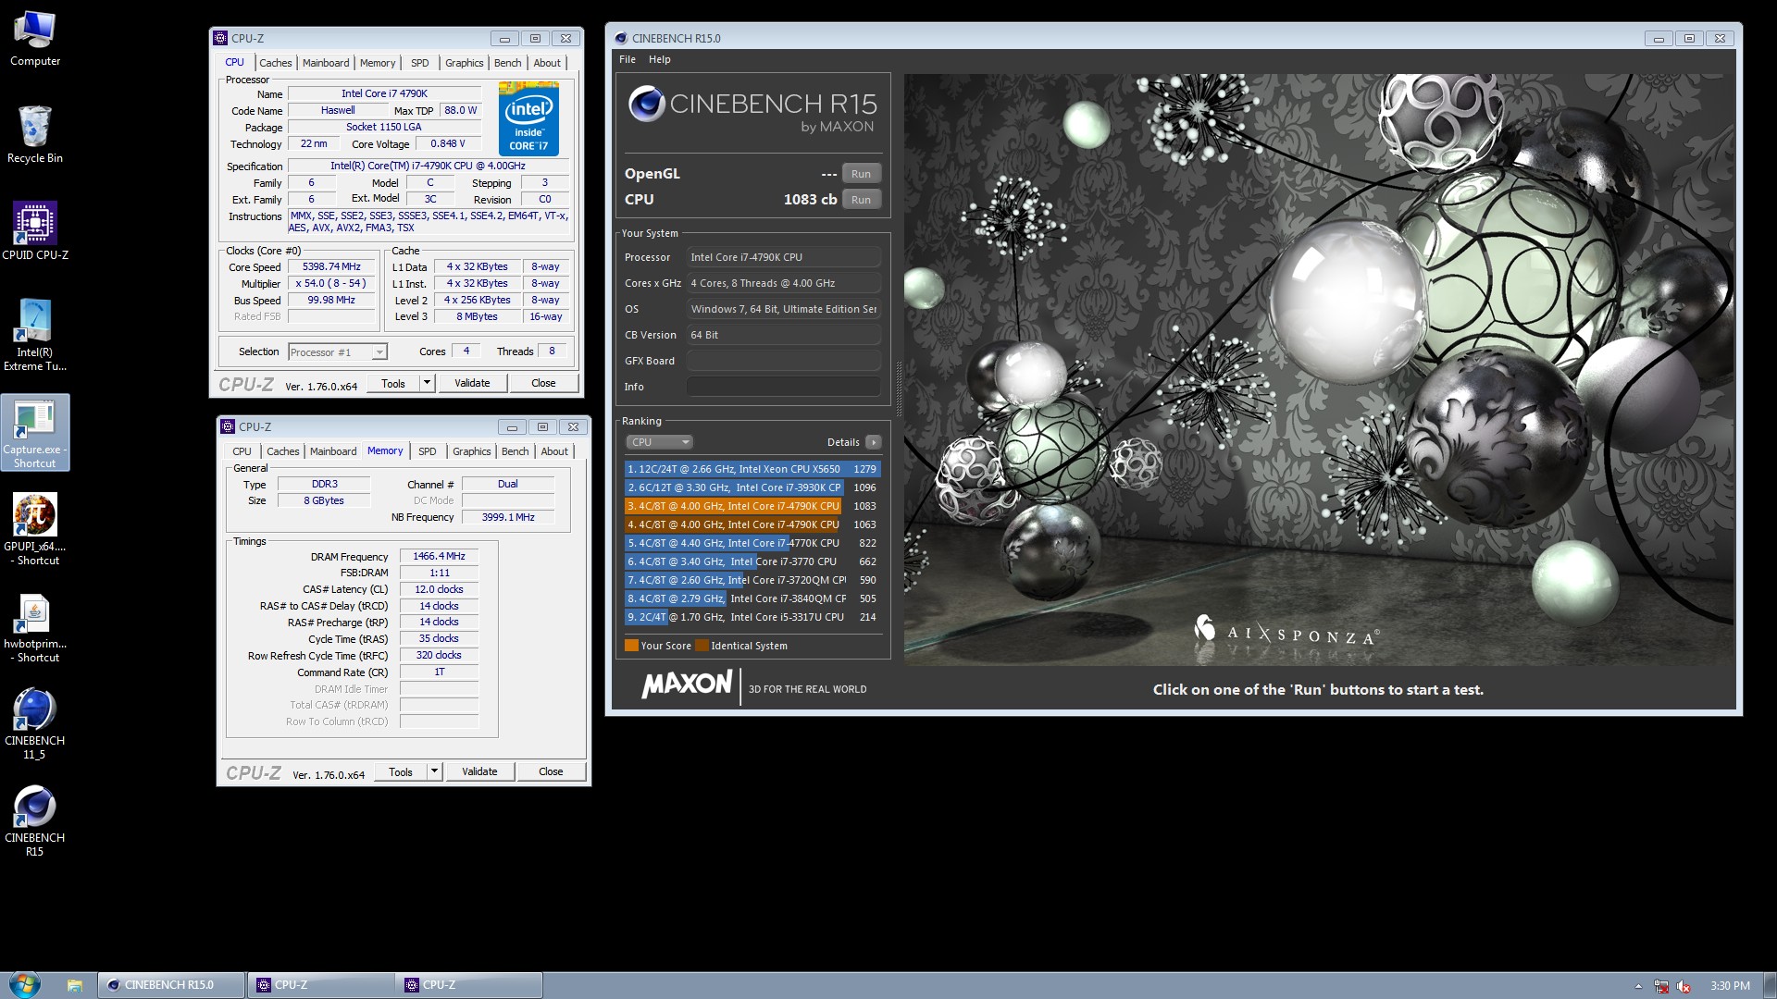1777x999 pixels.
Task: Activate the second CPU-Z taskbar button
Action: point(468,985)
